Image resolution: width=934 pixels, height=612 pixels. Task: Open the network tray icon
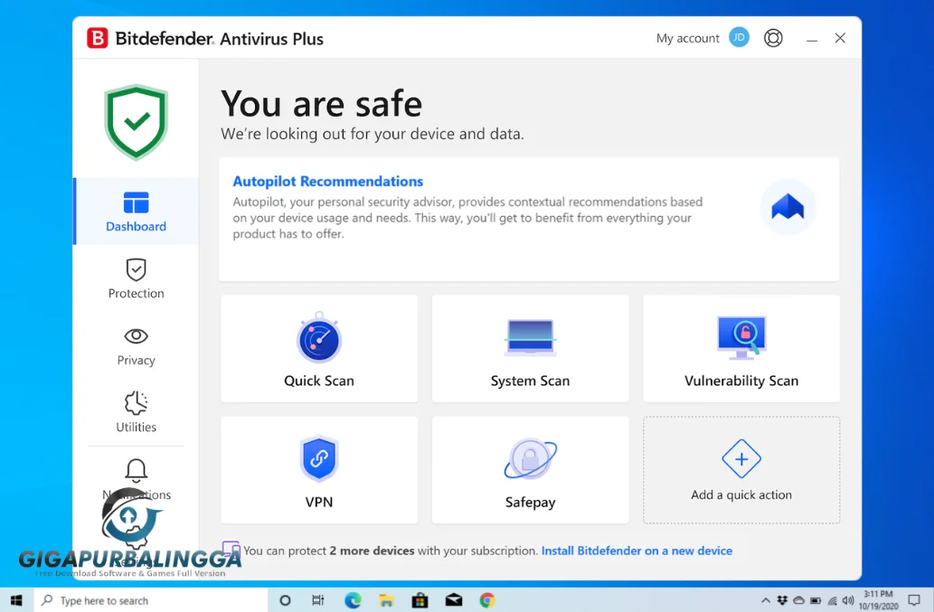coord(832,600)
